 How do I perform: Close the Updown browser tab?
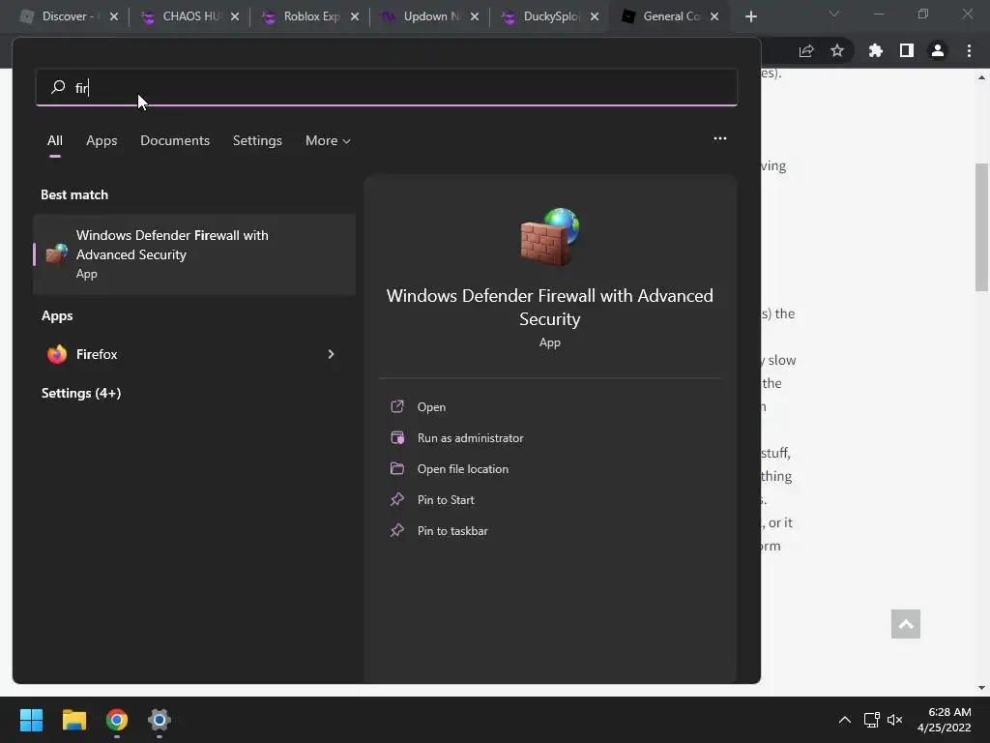[475, 16]
